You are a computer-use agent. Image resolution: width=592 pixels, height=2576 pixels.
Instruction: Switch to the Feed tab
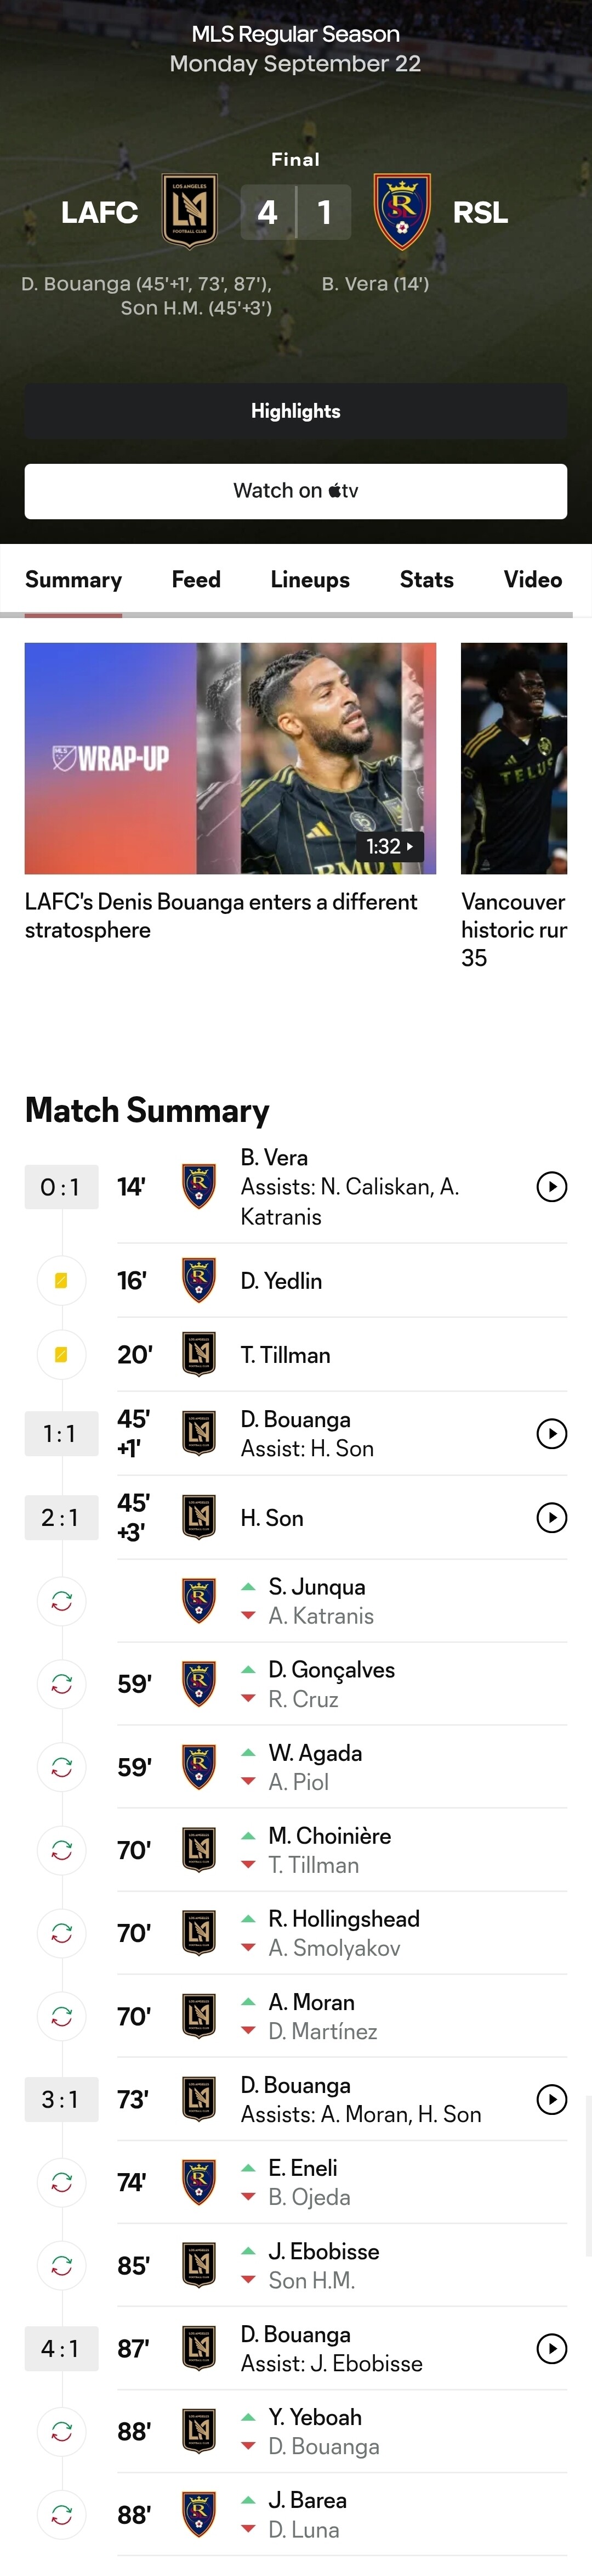tap(196, 580)
